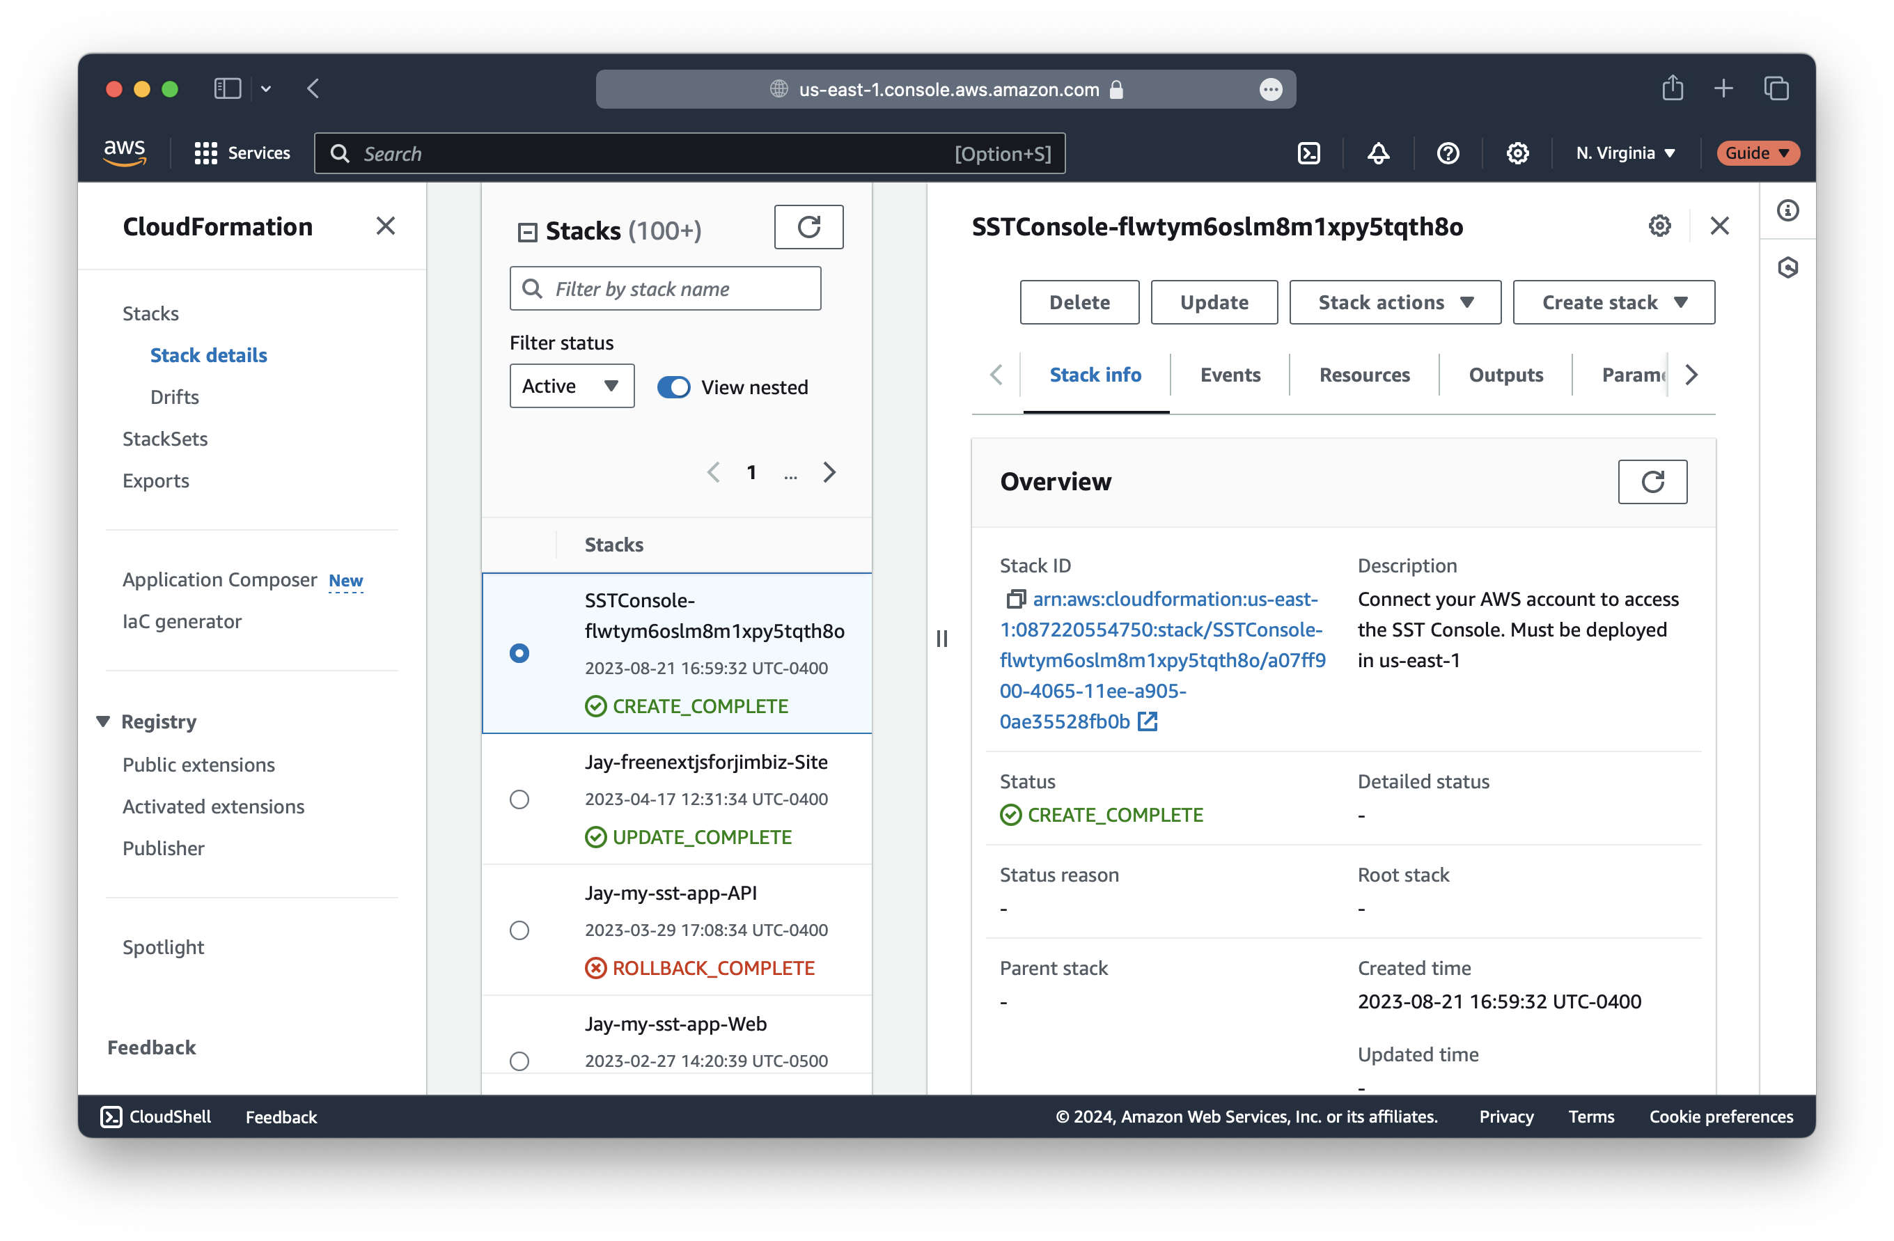Select the Jay-my-sst-app-API radio button
This screenshot has width=1894, height=1241.
click(519, 930)
